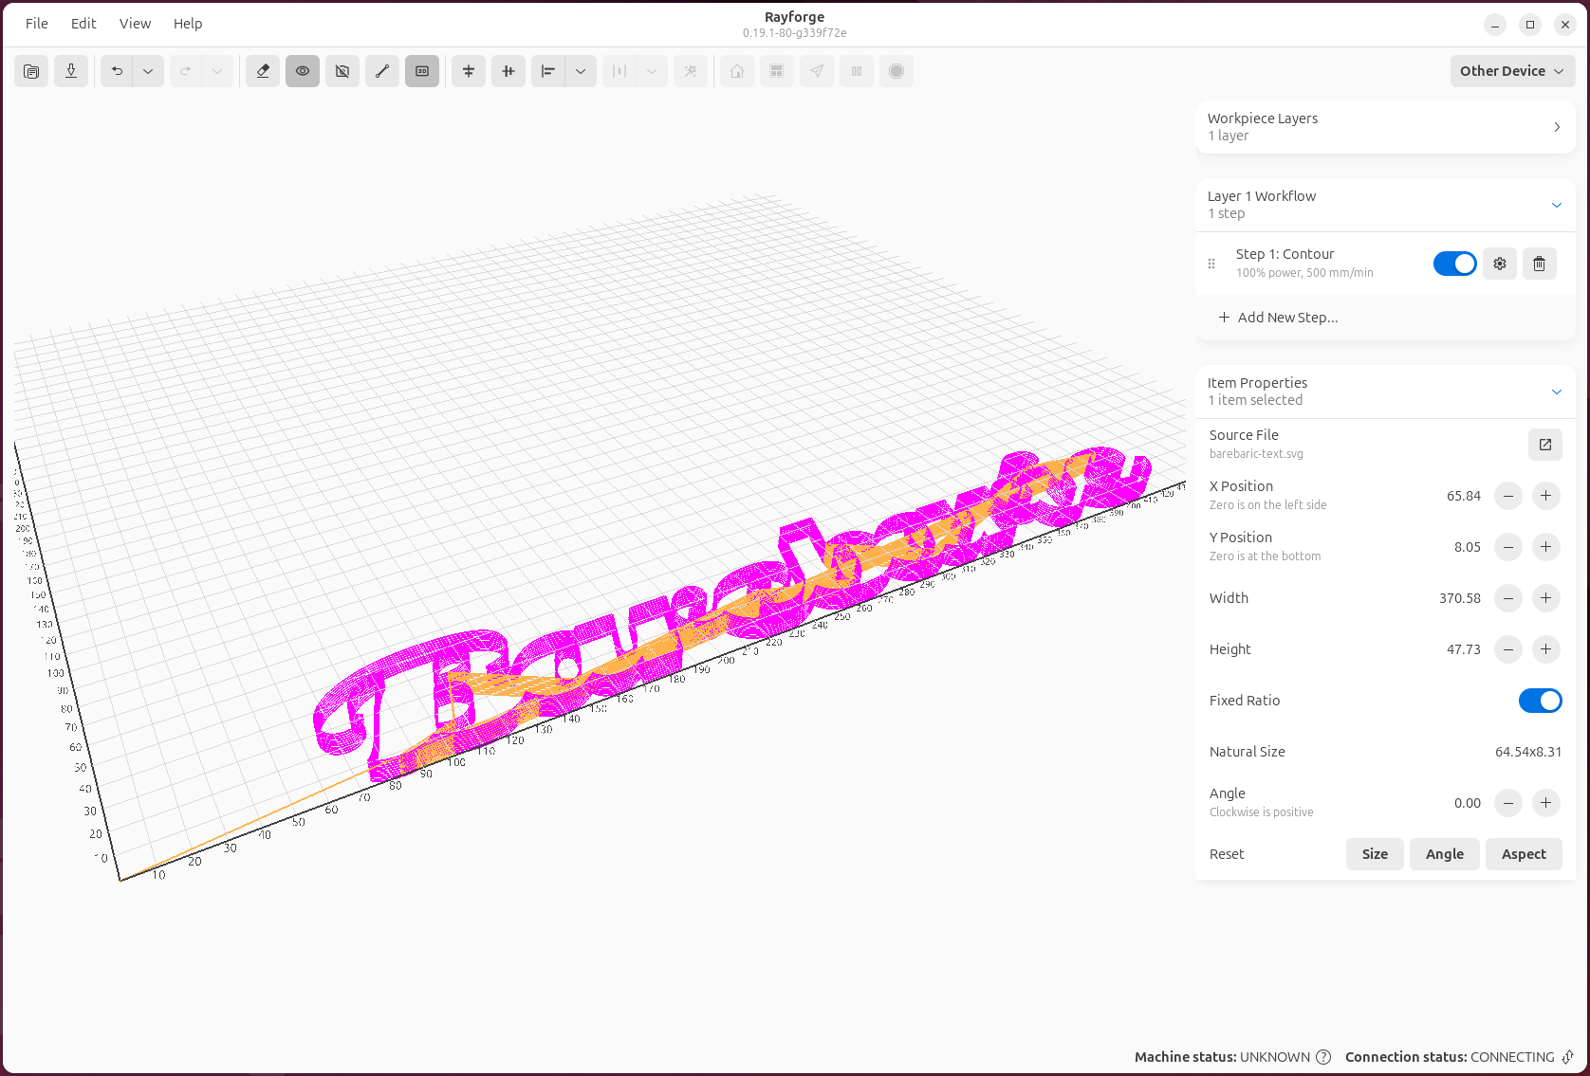Image resolution: width=1590 pixels, height=1076 pixels.
Task: Click Add New Step button
Action: tap(1278, 318)
